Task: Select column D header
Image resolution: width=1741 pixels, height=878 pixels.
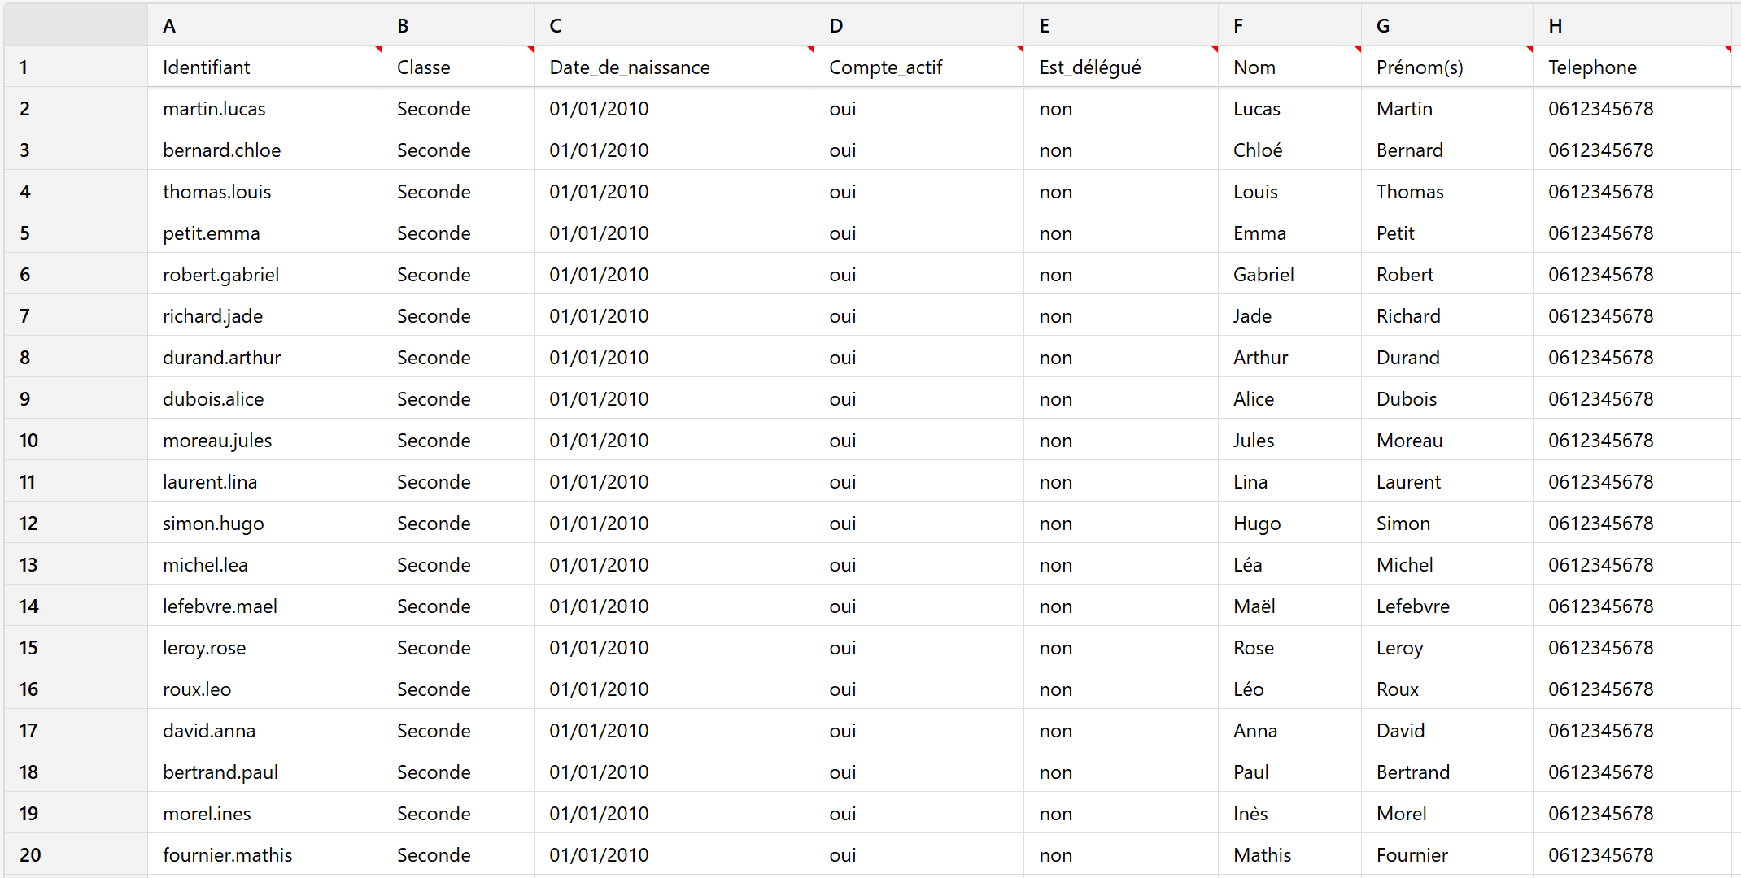Action: (918, 25)
